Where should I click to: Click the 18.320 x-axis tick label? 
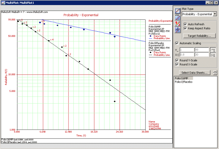pyautogui.click(x=94, y=132)
